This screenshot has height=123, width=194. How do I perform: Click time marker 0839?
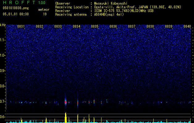click(169, 26)
